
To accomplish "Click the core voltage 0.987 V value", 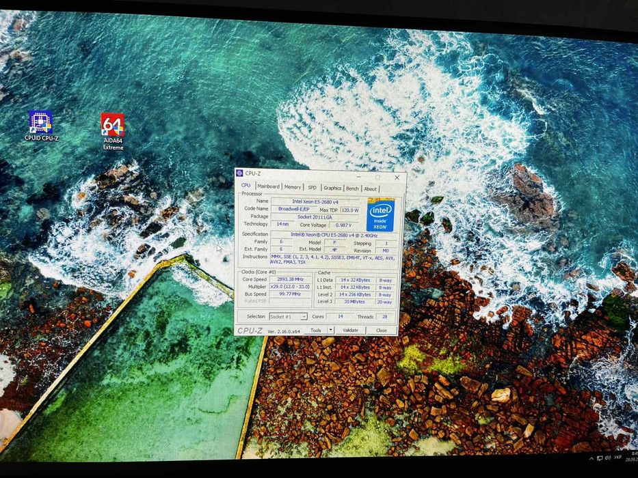I will [343, 225].
